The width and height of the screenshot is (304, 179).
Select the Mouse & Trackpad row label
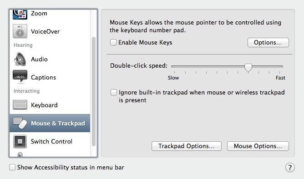tap(58, 123)
